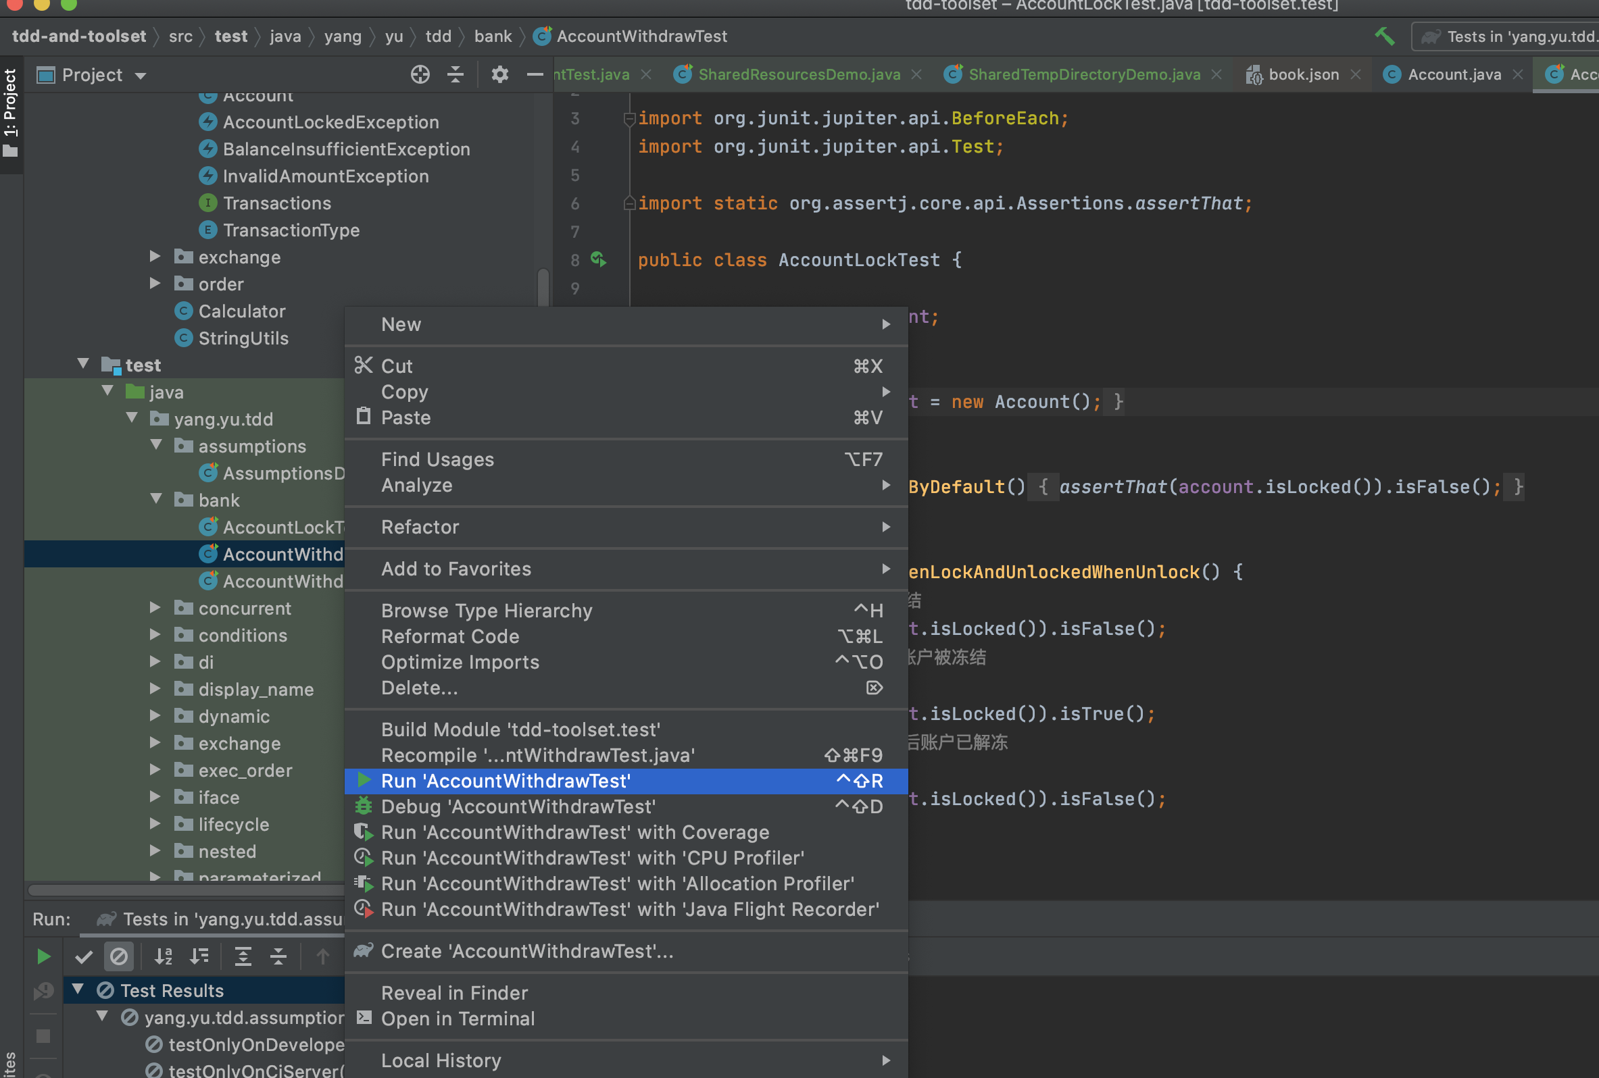
Task: Rerun the tests with the green play button
Action: (x=43, y=956)
